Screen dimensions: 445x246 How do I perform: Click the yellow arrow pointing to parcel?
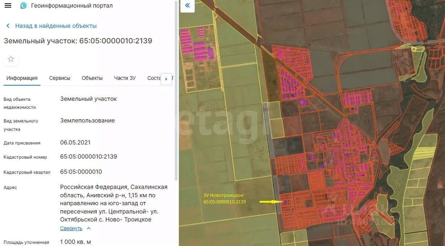click(270, 202)
